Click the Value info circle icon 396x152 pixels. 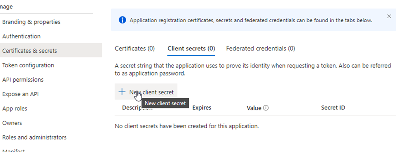coord(266,108)
